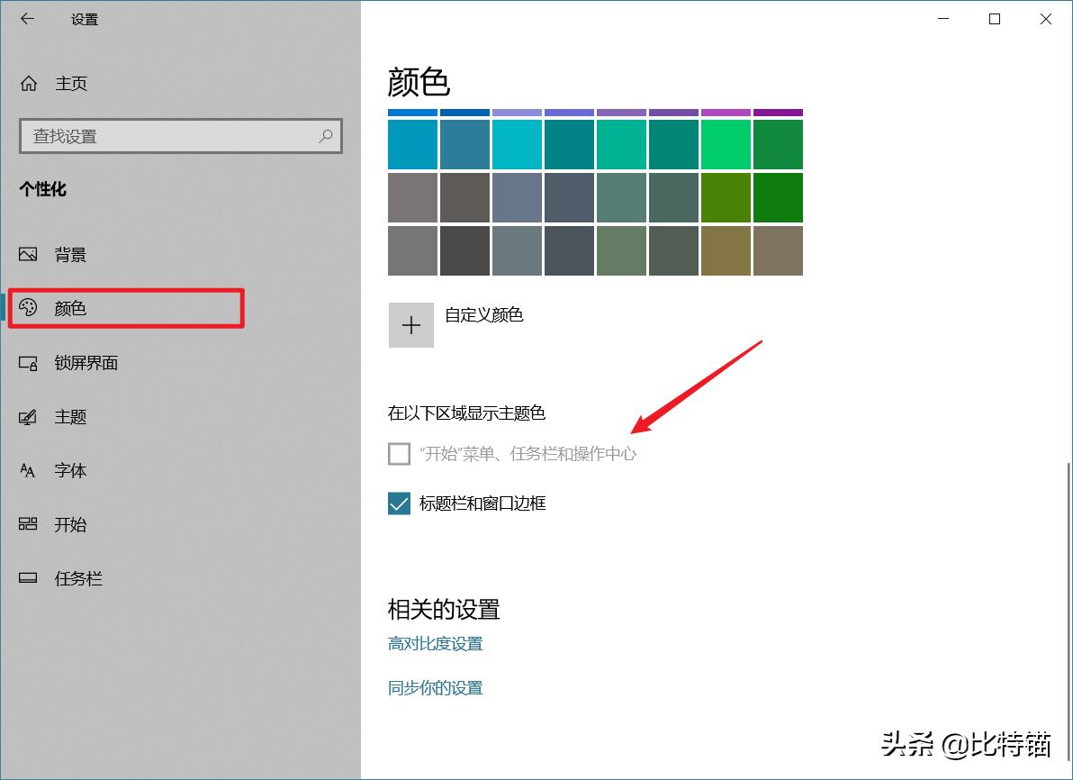
Task: Click the search magnifier in 查找设置
Action: [326, 136]
